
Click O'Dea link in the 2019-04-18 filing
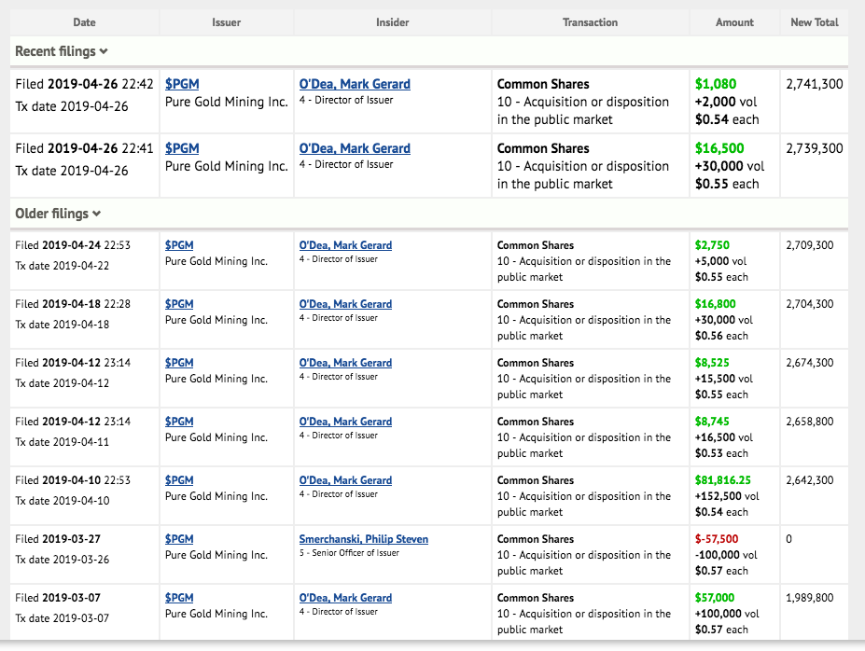345,304
